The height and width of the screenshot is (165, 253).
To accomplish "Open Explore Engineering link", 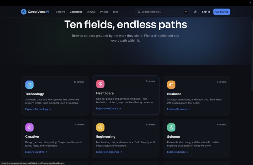I will point(109,152).
